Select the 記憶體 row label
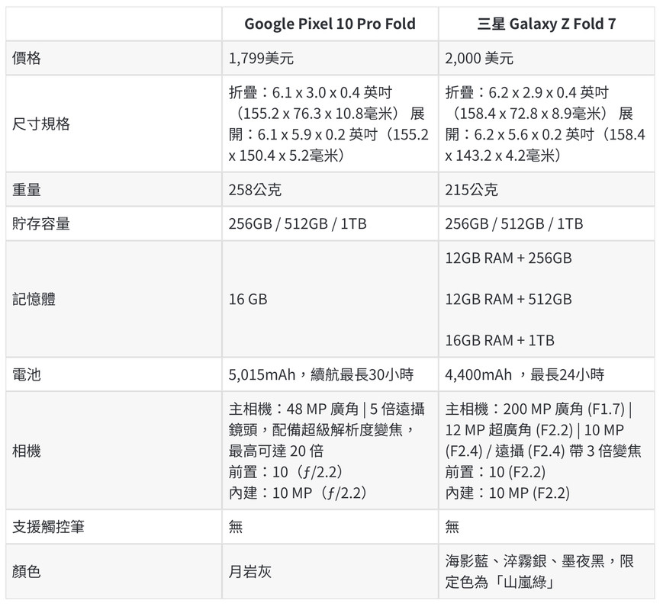 [34, 300]
